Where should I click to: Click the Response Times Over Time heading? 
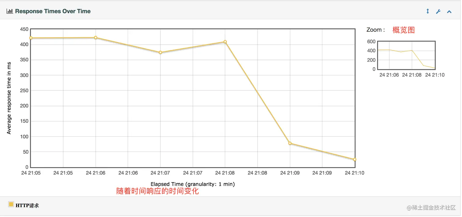click(x=53, y=11)
